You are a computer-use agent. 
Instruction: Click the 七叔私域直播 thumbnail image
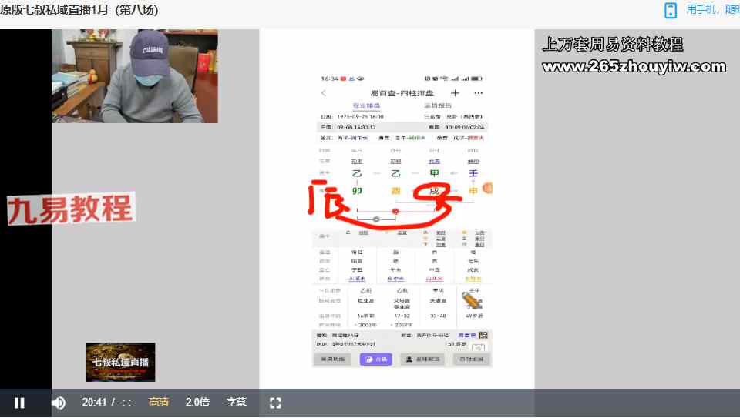click(120, 362)
